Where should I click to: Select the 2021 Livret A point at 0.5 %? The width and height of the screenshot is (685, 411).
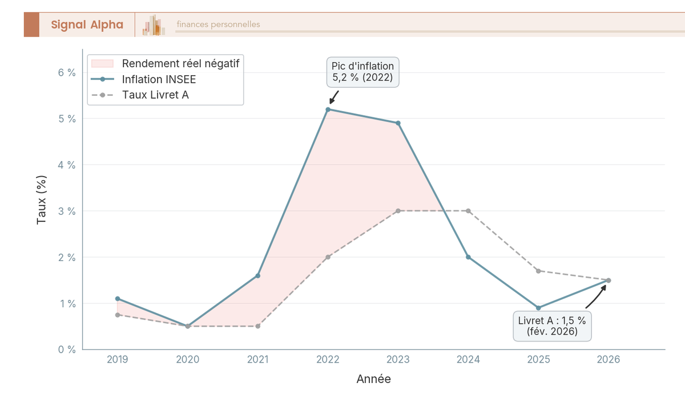(x=258, y=326)
